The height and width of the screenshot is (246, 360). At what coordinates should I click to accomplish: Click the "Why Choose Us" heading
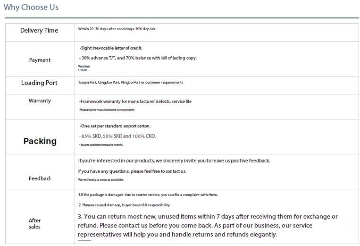pos(31,7)
